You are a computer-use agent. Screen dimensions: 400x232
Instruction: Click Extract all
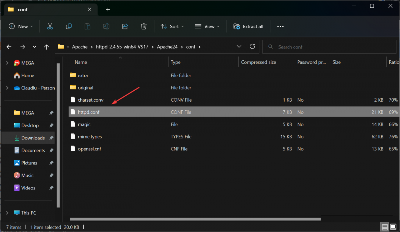(248, 26)
